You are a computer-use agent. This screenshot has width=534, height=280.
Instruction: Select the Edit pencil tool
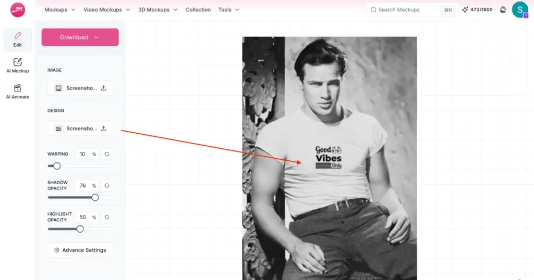[17, 40]
